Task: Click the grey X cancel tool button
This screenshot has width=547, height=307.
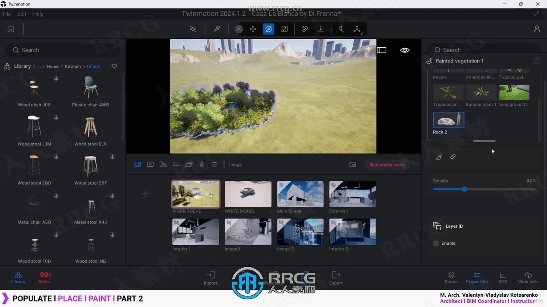Action: 239,29
